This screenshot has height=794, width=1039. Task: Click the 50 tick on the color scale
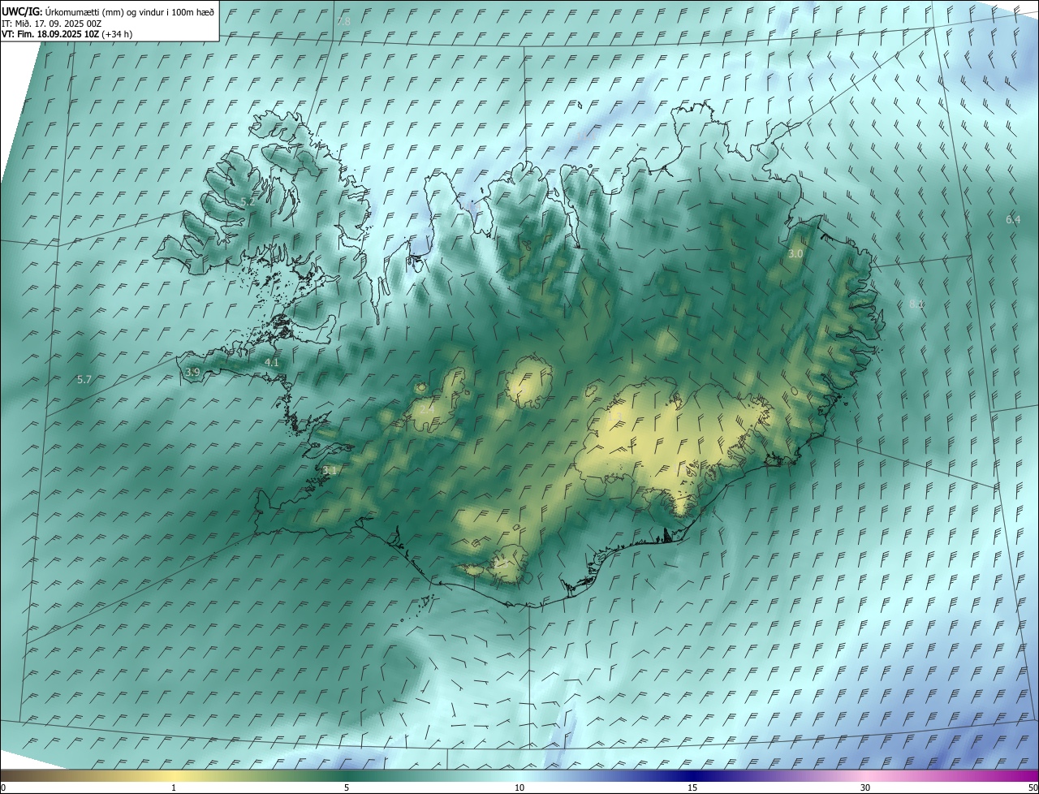(1033, 788)
